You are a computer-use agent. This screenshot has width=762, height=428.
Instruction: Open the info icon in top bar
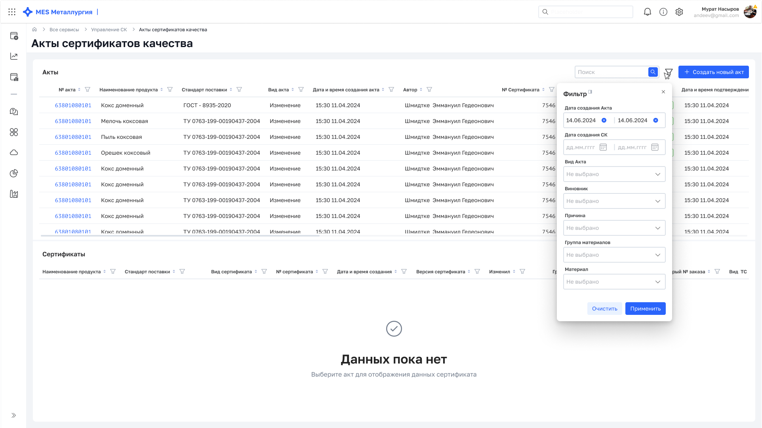663,12
